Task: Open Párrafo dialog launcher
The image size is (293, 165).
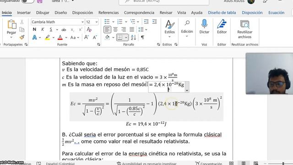Action: pos(158,44)
